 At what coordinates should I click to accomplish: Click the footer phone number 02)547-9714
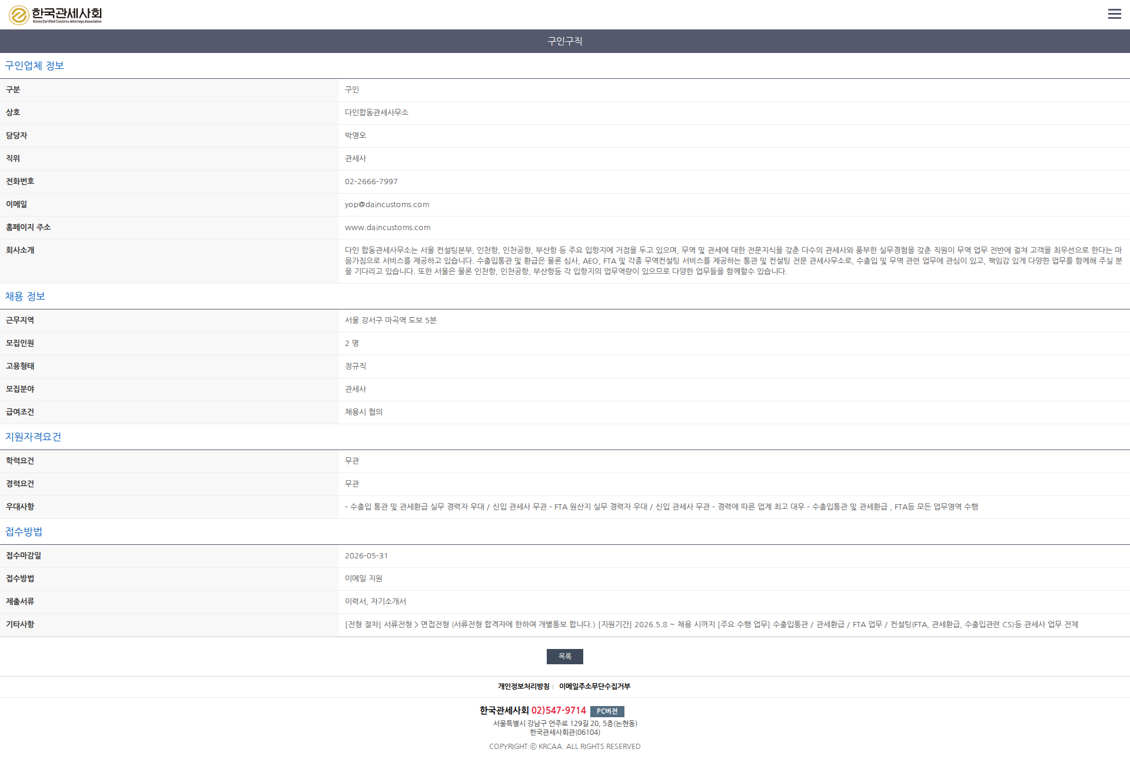point(559,711)
